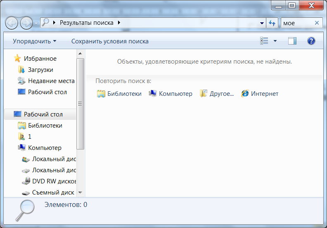The width and height of the screenshot is (327, 228).
Task: Click the Загрузки folder icon
Action: 21,69
